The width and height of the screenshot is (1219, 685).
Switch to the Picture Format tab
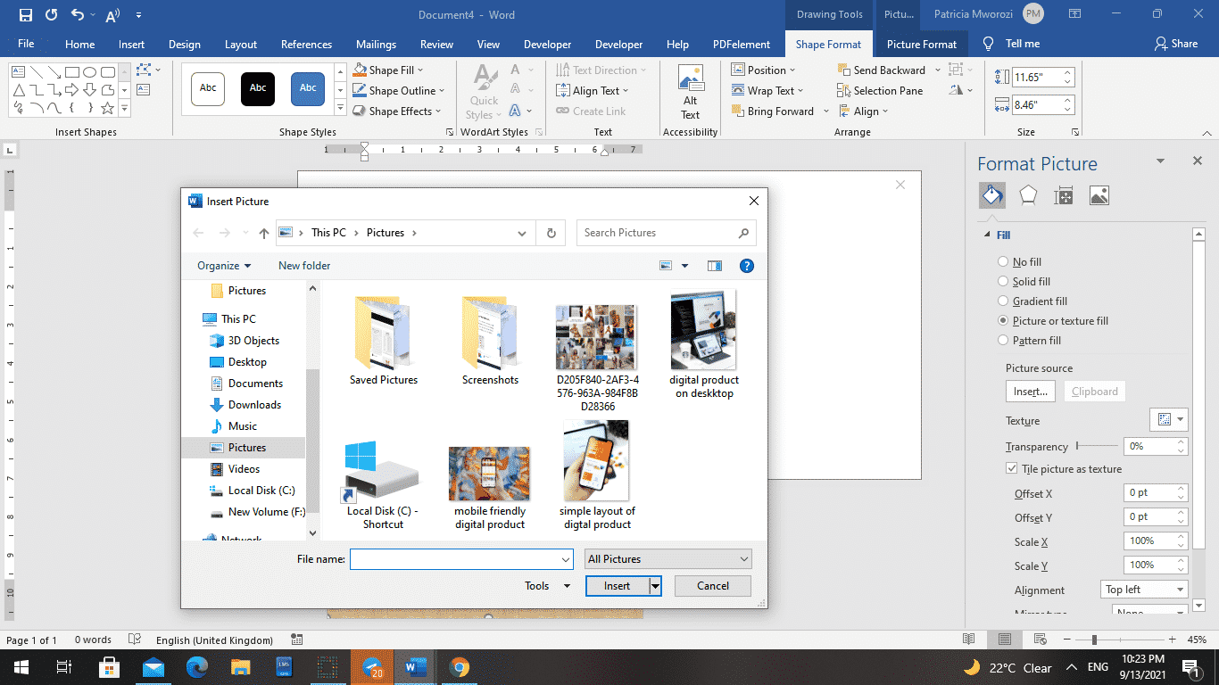click(x=922, y=43)
